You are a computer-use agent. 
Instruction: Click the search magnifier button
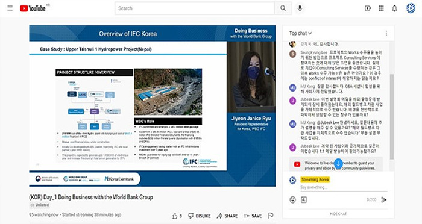283,8
